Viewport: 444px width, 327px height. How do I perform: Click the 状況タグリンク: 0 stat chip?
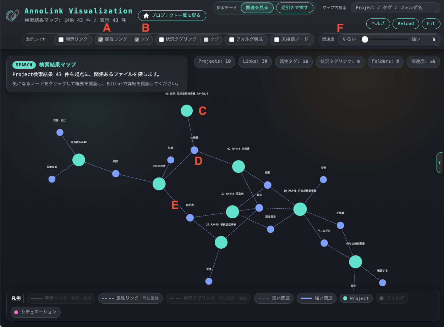click(340, 61)
